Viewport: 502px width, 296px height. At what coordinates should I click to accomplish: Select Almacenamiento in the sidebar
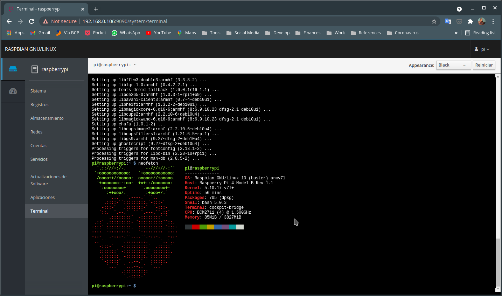pos(47,118)
